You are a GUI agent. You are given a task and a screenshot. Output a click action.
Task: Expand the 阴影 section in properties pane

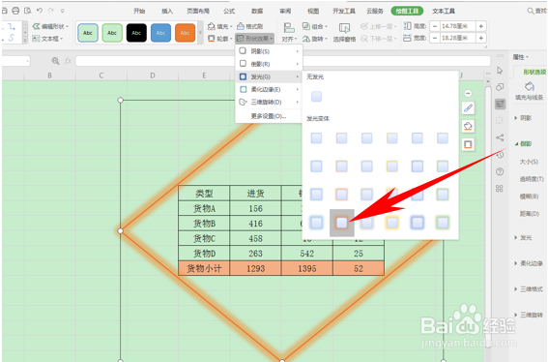pos(523,118)
